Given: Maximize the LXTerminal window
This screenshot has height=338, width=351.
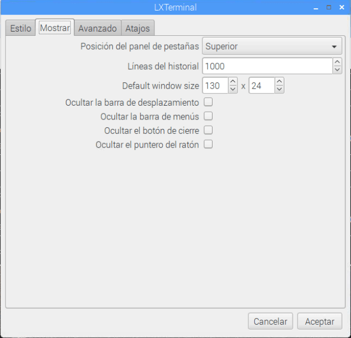Looking at the screenshot, I should [329, 7].
